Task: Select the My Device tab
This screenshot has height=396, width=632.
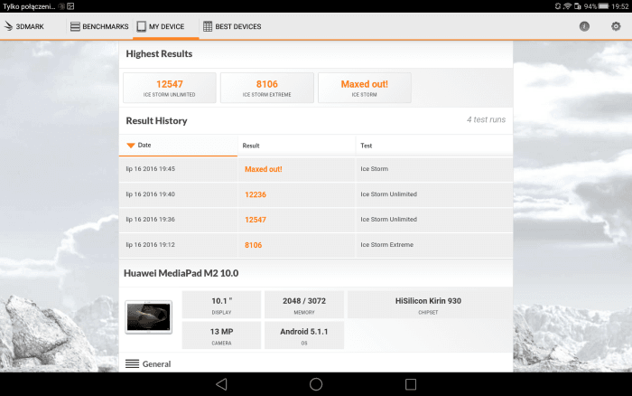Action: coord(165,26)
